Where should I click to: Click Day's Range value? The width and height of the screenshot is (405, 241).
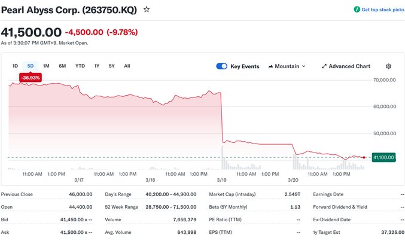point(170,194)
